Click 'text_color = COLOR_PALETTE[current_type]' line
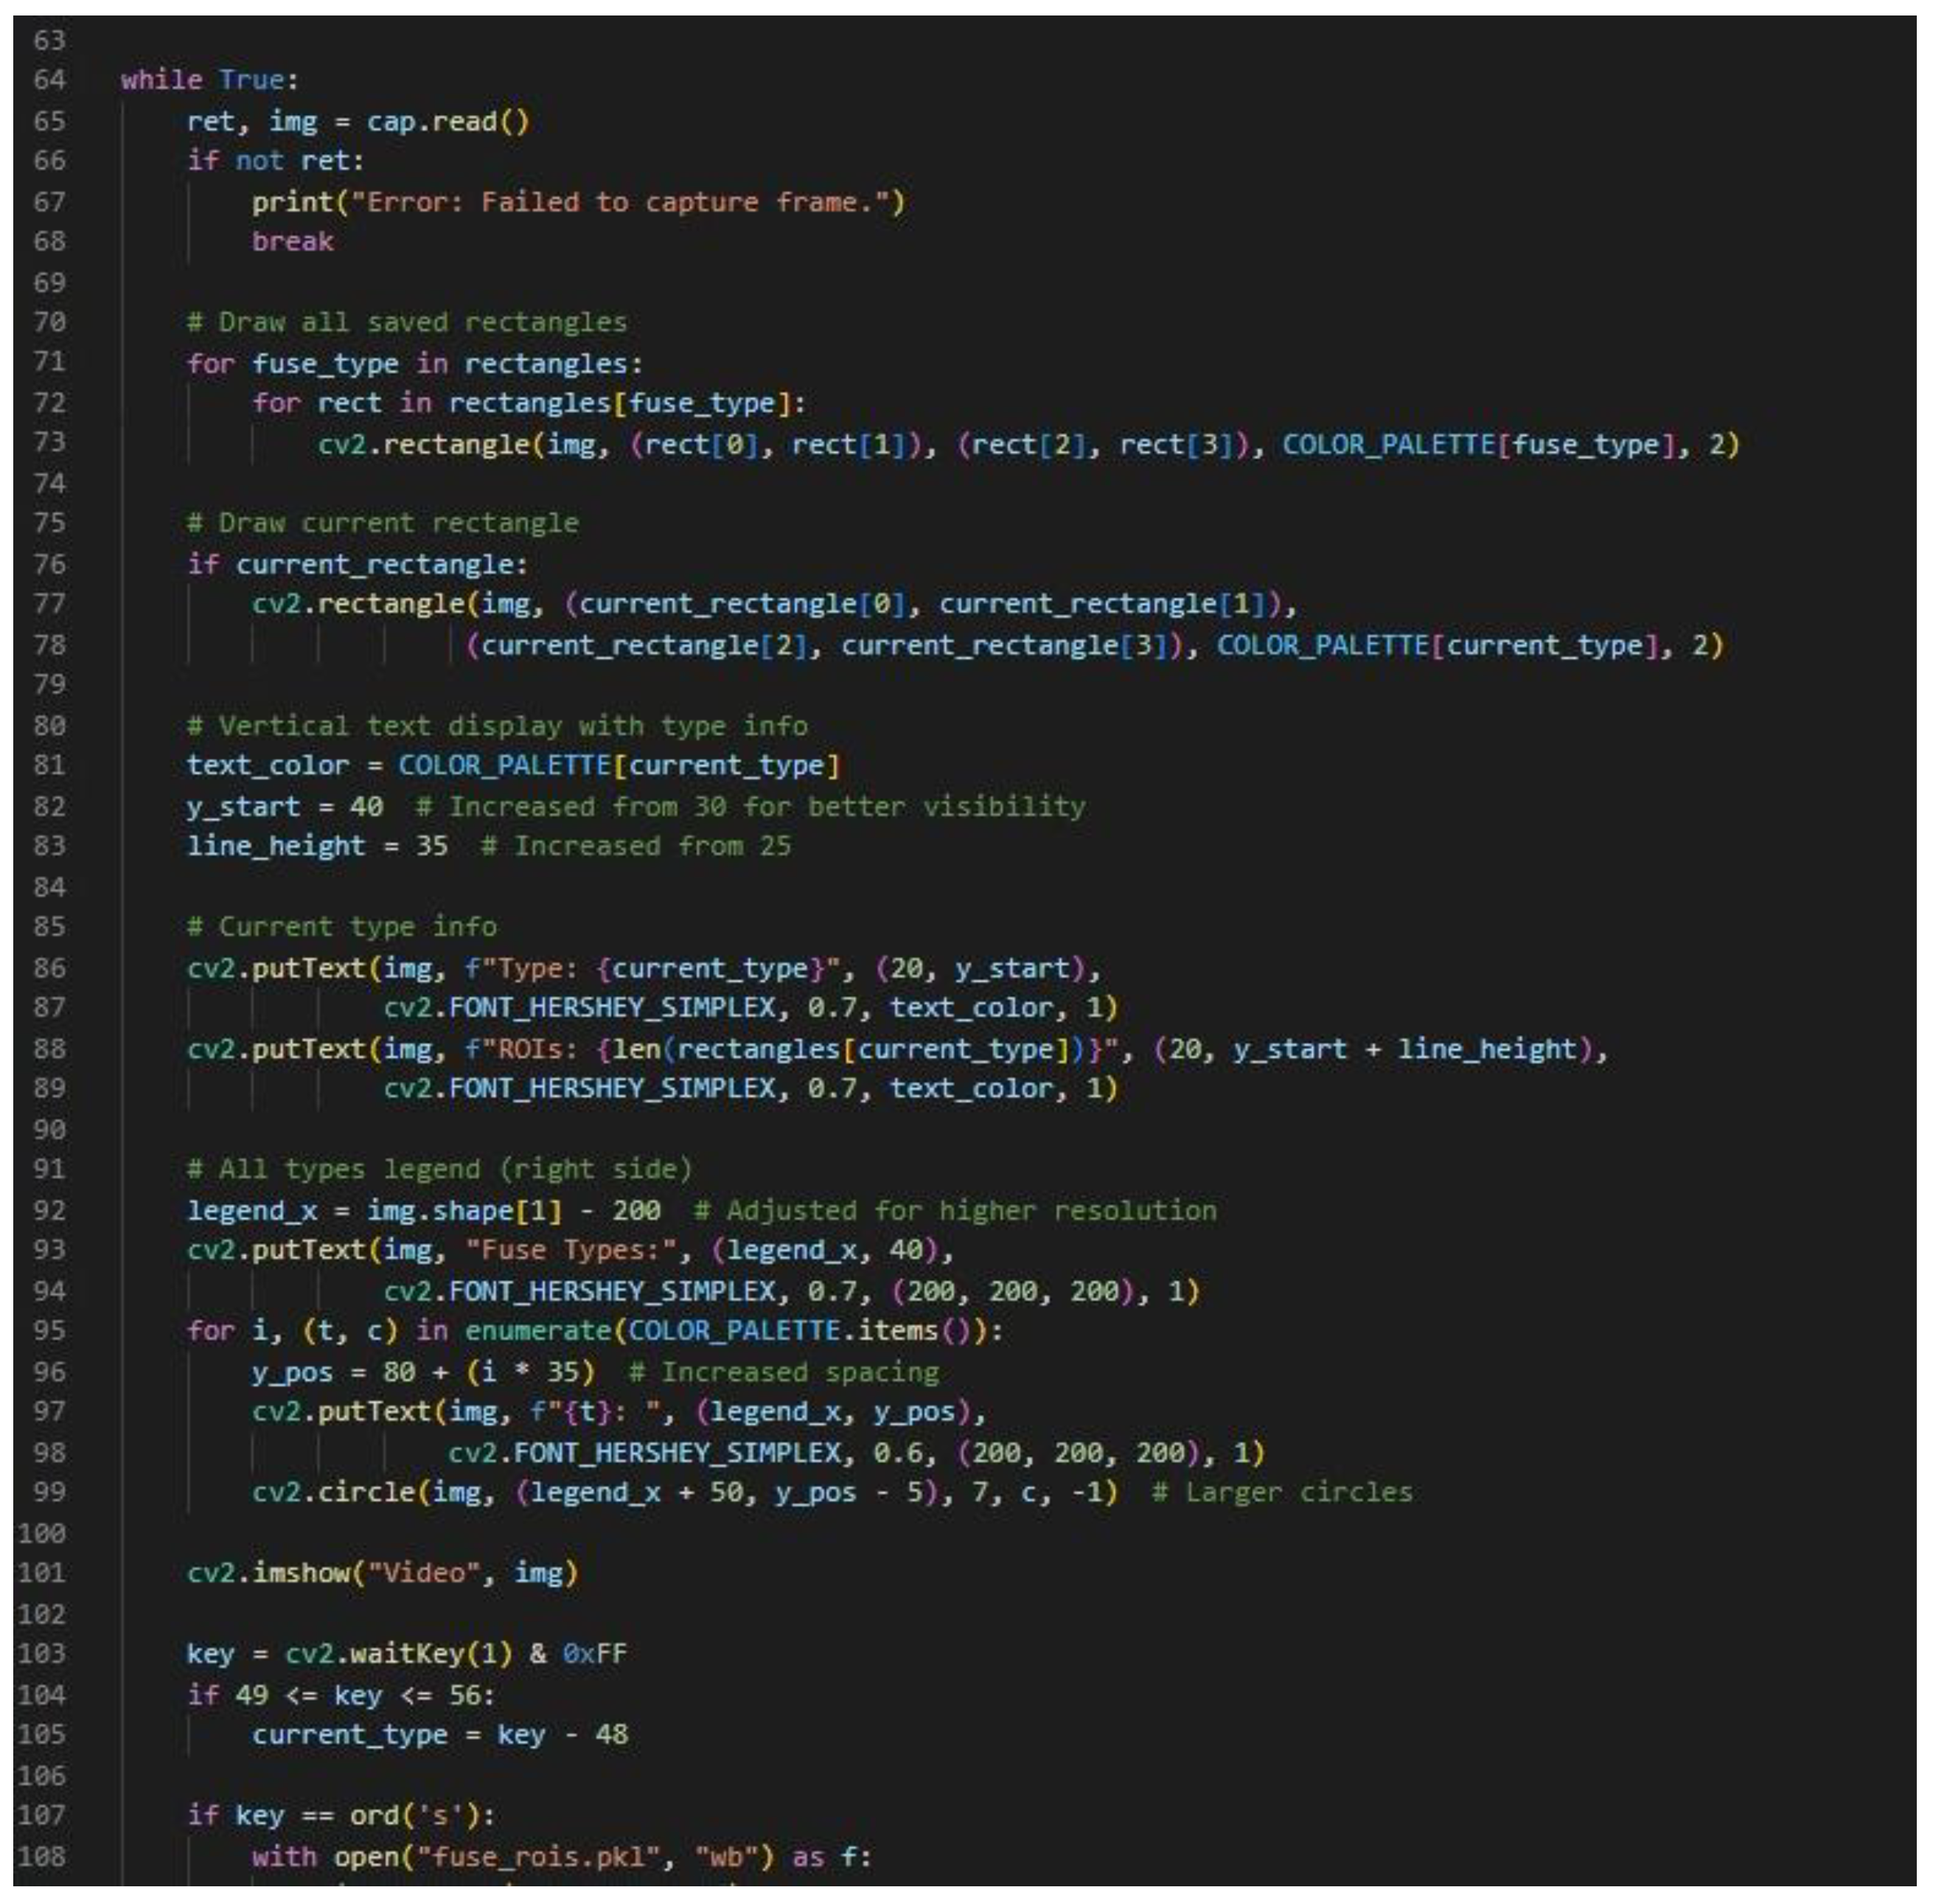Viewport: 1933px width, 1904px height. tap(514, 766)
